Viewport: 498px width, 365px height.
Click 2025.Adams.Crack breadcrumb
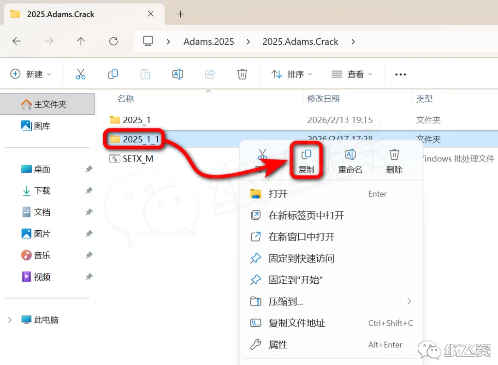300,42
